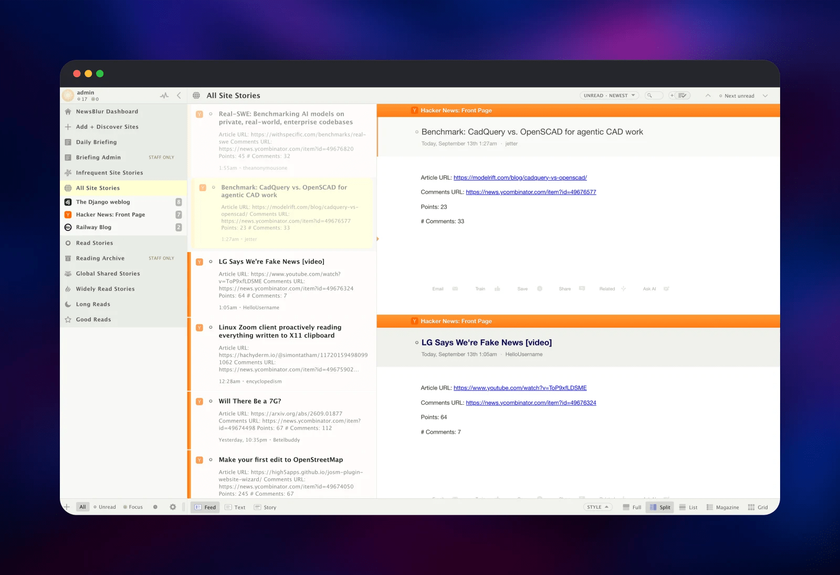
Task: Open modelrift.com cadquery-vs-openscad article link
Action: (x=520, y=177)
